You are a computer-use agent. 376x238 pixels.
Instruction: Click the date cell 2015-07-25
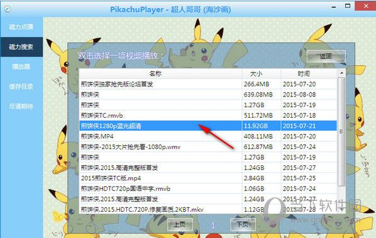click(309, 178)
